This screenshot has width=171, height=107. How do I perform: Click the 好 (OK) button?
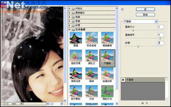145,9
